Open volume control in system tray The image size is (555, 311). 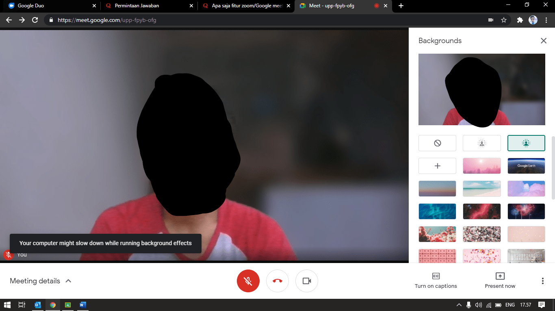click(x=478, y=305)
